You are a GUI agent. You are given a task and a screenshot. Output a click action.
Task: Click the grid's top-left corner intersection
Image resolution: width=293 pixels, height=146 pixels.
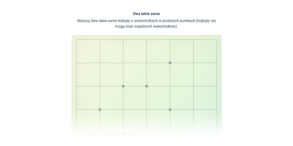[77, 39]
